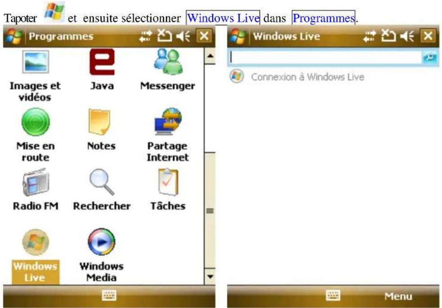Open the Menu softkey in Windows Live
This screenshot has width=442, height=308.
point(398,296)
